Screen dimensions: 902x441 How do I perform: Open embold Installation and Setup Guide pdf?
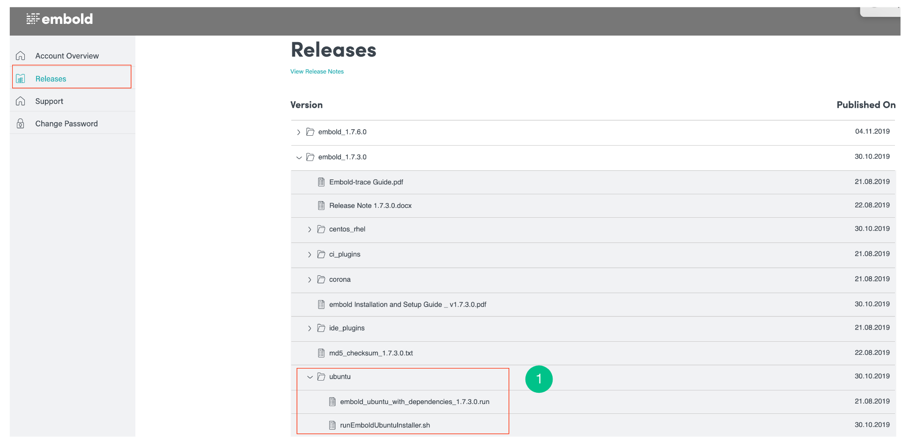[407, 304]
